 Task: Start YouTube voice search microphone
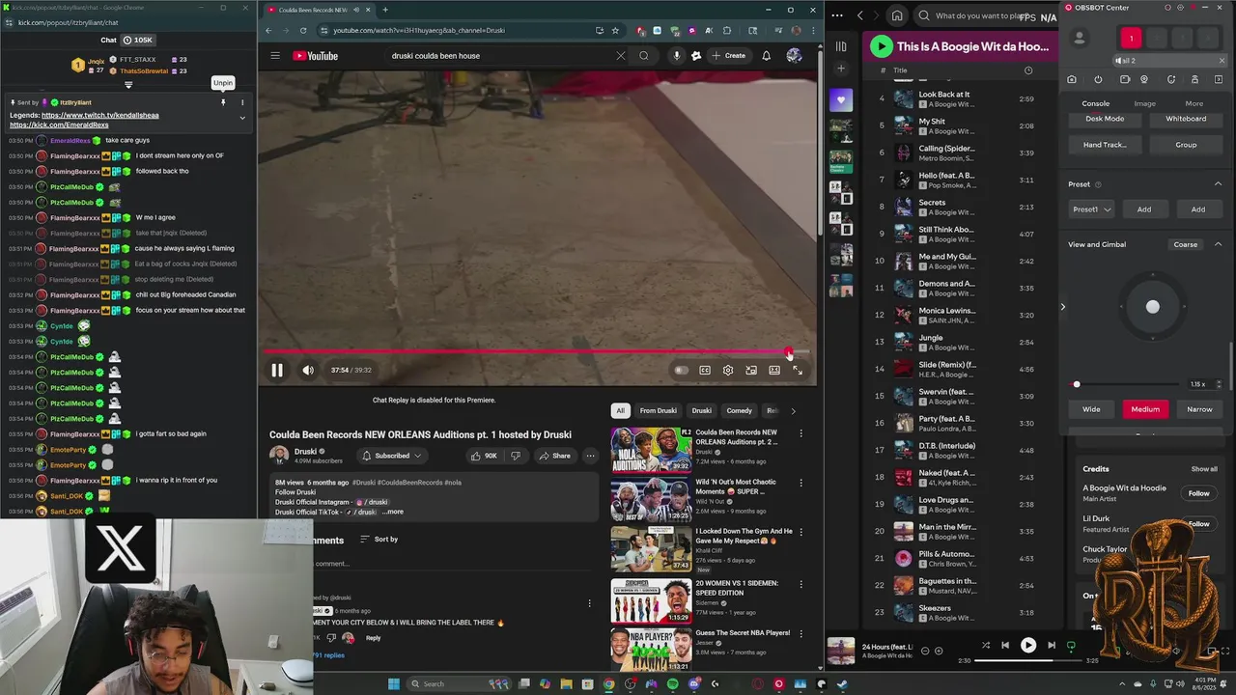tap(676, 56)
